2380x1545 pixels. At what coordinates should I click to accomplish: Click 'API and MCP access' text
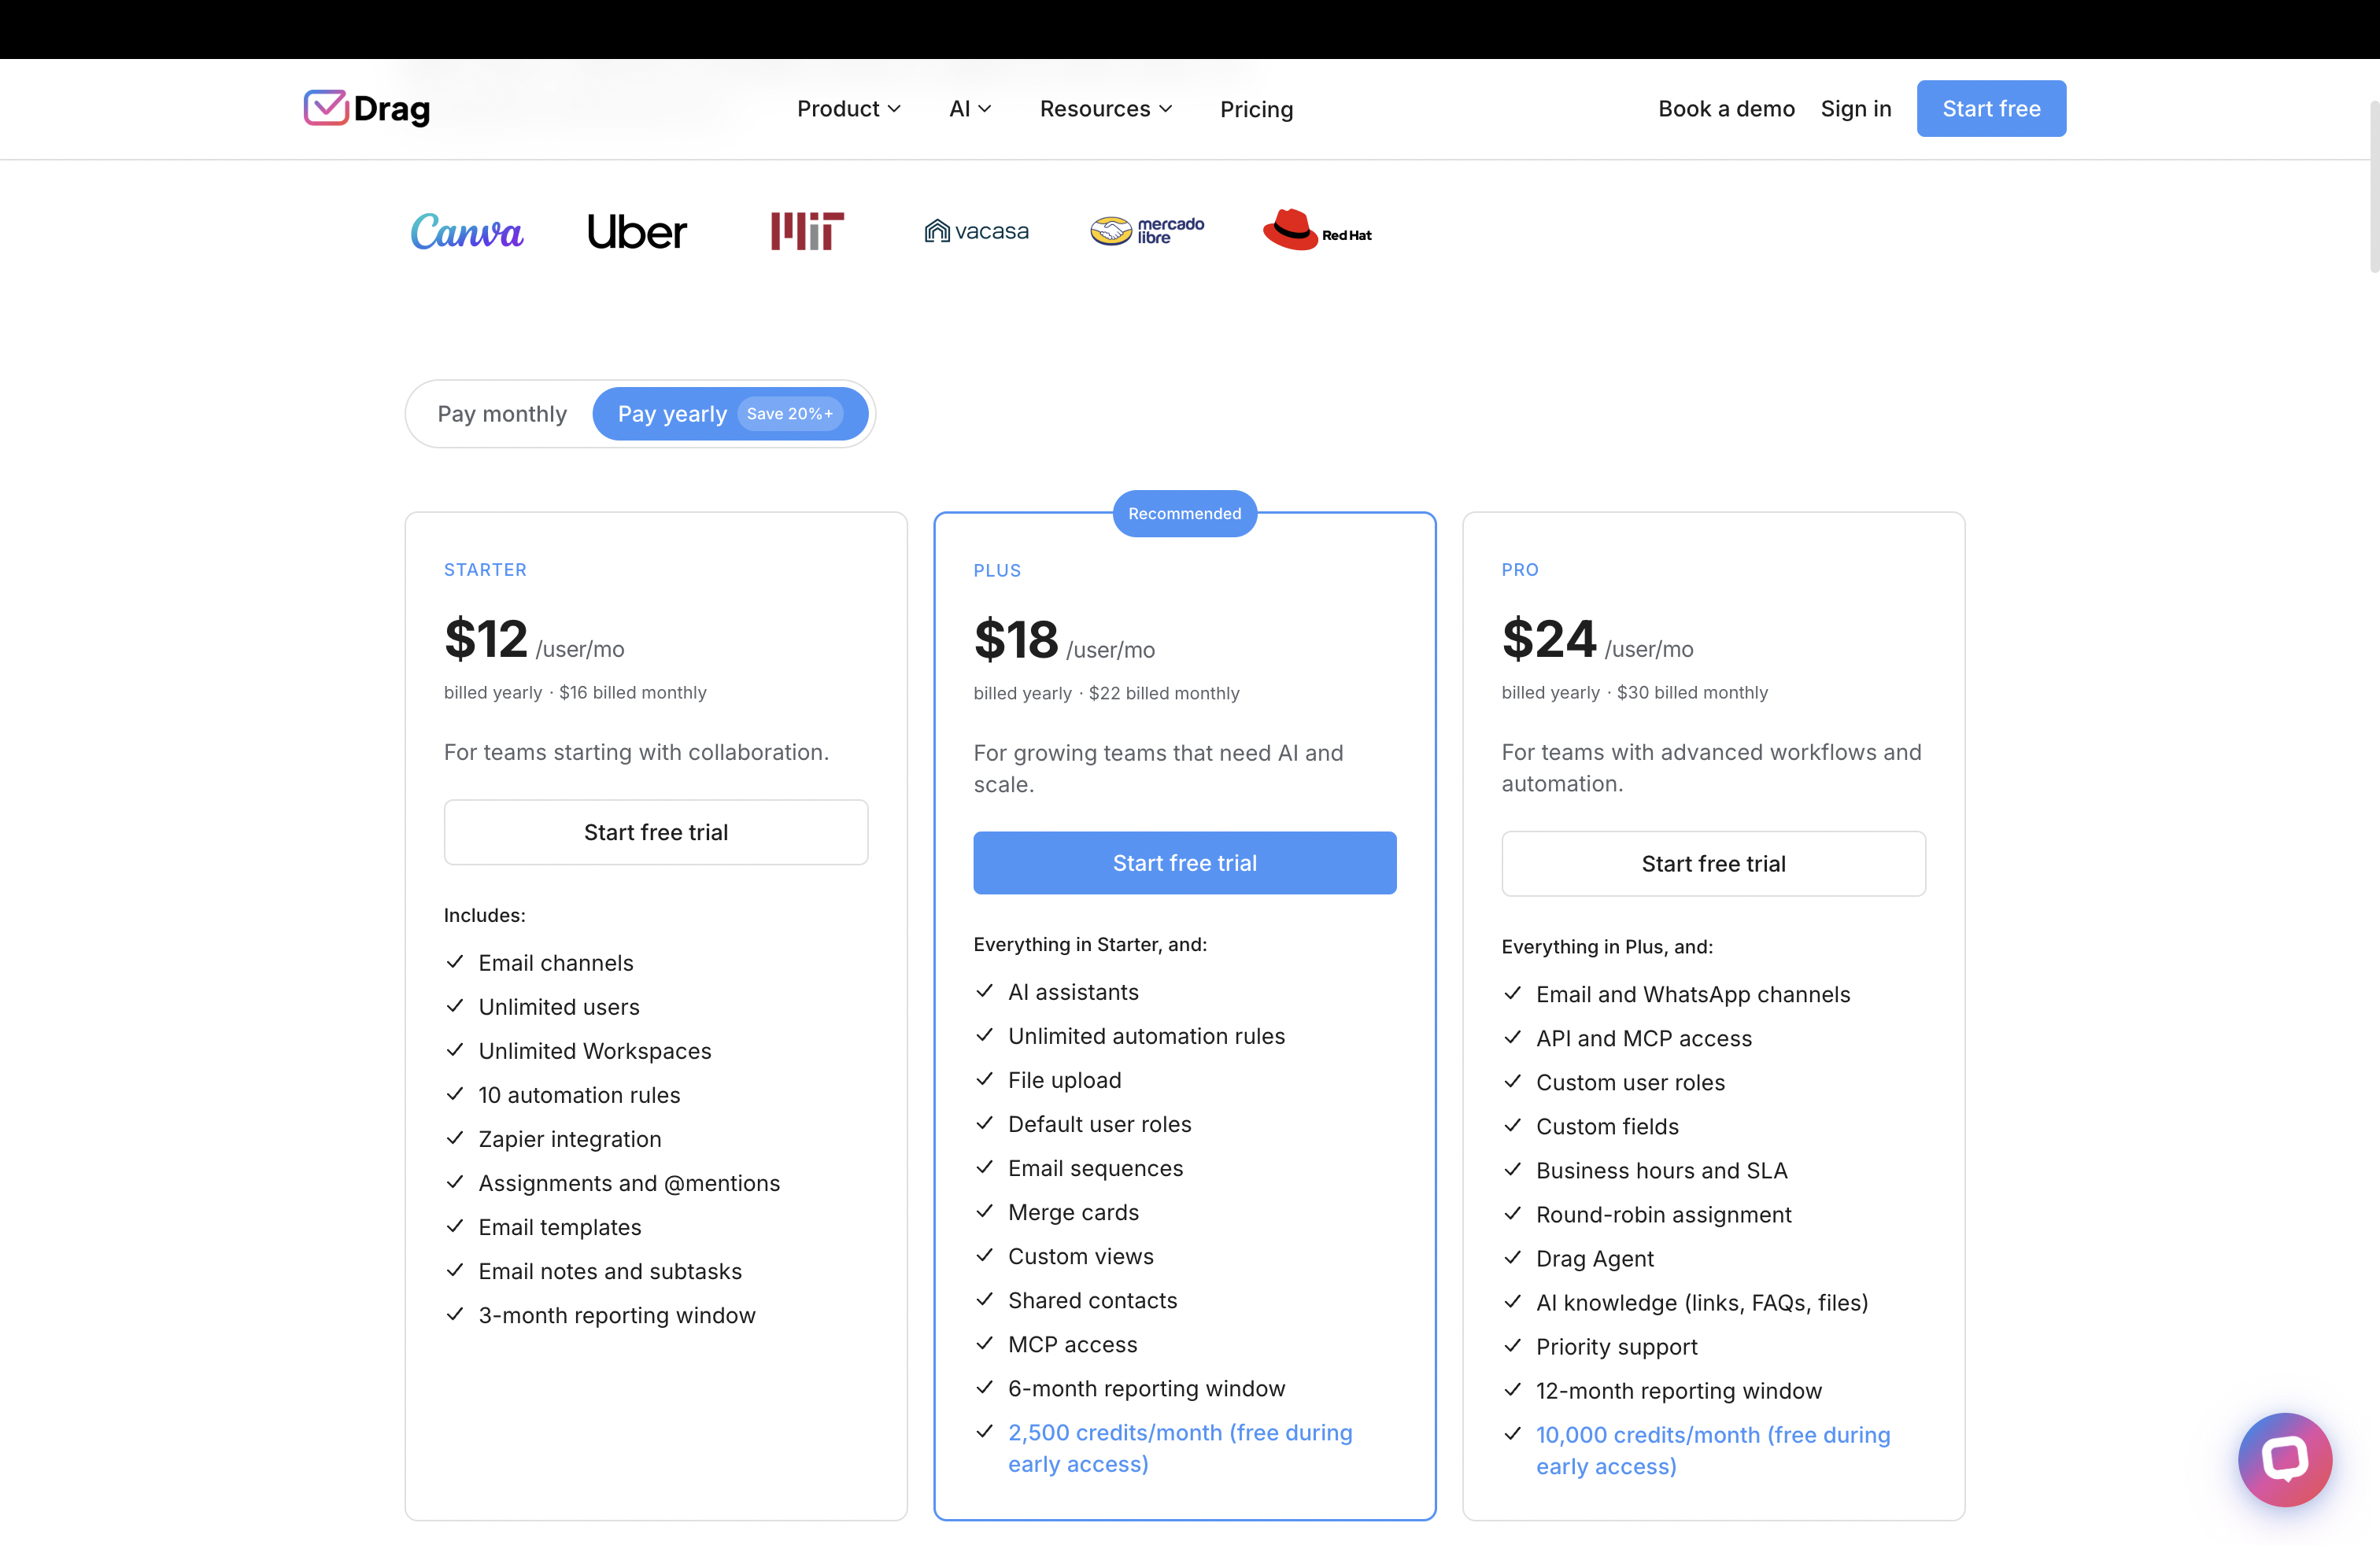pos(1644,1038)
